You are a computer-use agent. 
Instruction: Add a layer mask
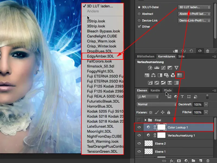(179, 161)
